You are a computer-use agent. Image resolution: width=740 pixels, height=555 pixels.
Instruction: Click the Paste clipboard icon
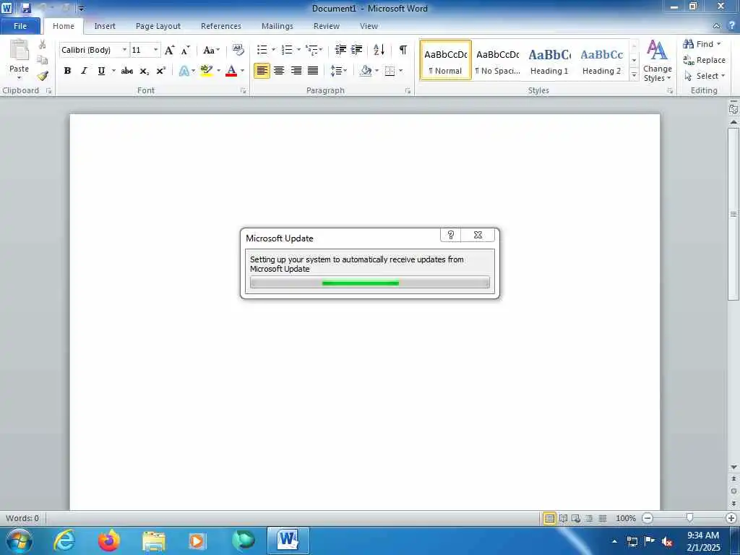(19, 51)
